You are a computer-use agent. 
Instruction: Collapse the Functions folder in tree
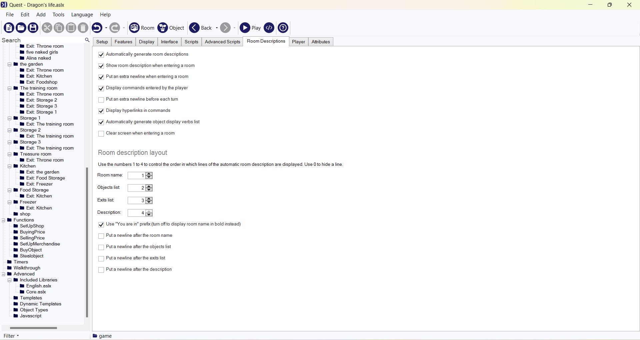click(3, 220)
